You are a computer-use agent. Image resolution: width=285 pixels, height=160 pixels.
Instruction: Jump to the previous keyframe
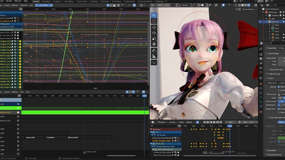click(x=208, y=122)
